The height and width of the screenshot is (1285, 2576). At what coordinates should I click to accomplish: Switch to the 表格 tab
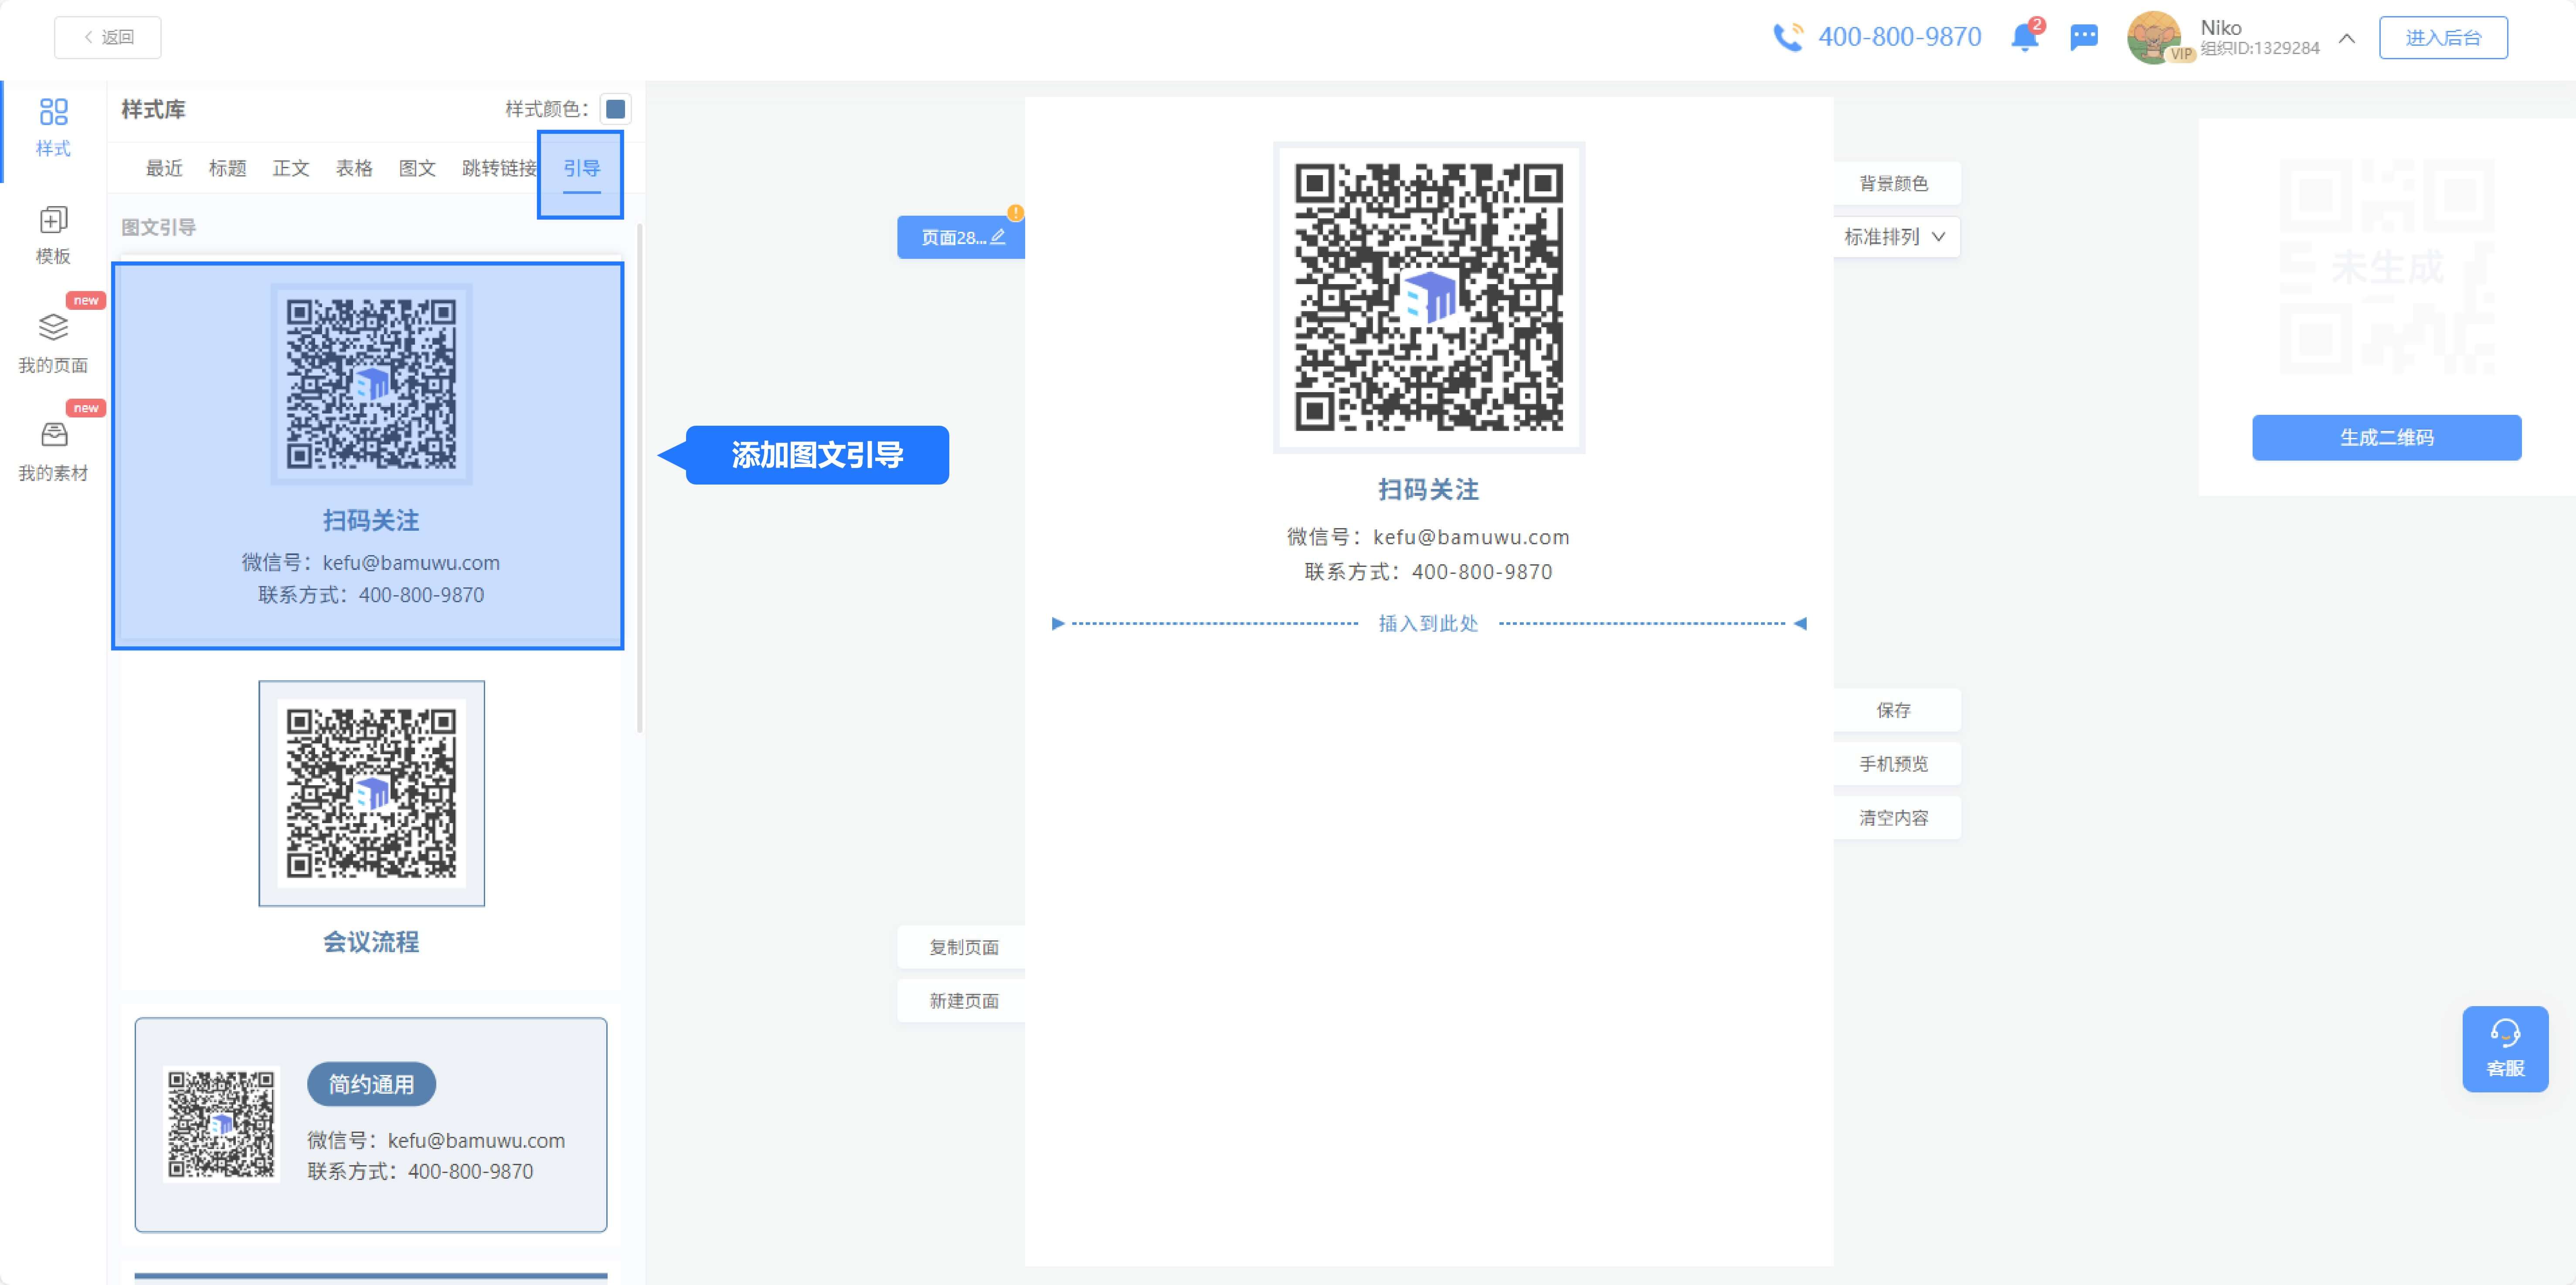click(354, 168)
